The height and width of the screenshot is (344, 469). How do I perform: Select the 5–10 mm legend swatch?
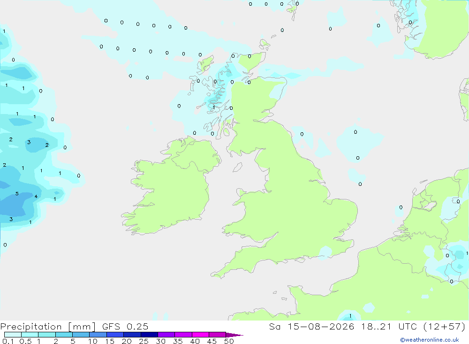[81, 335]
